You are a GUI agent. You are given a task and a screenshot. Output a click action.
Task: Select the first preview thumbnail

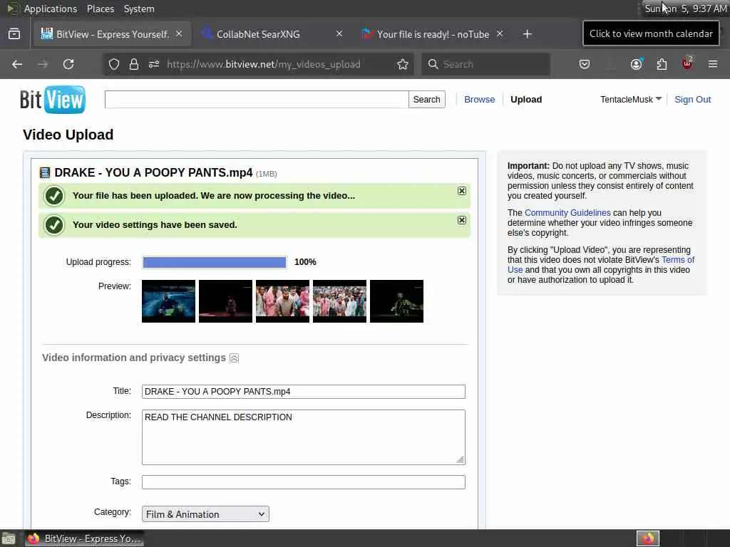click(168, 301)
